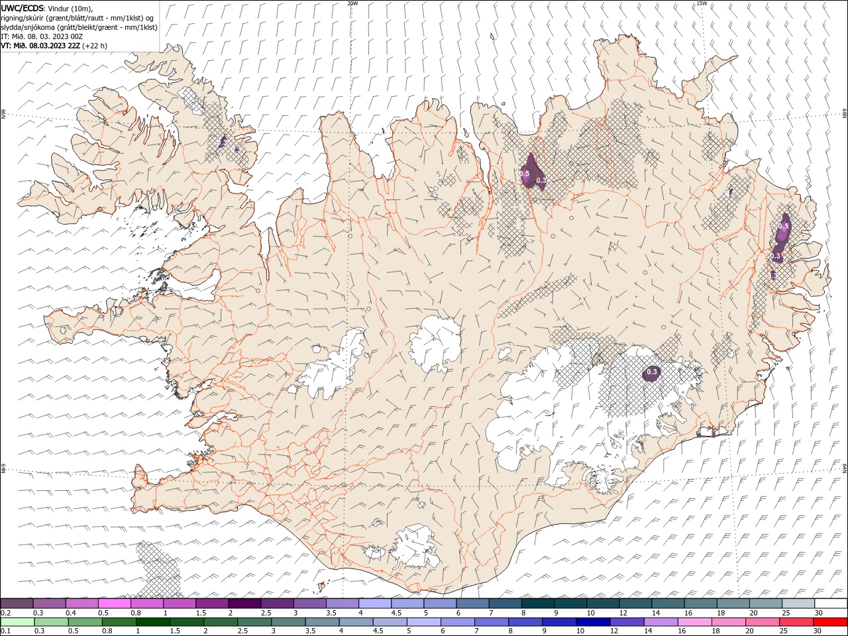Click the '0.2' value under the first mauve swatch
The width and height of the screenshot is (848, 636).
(6, 613)
